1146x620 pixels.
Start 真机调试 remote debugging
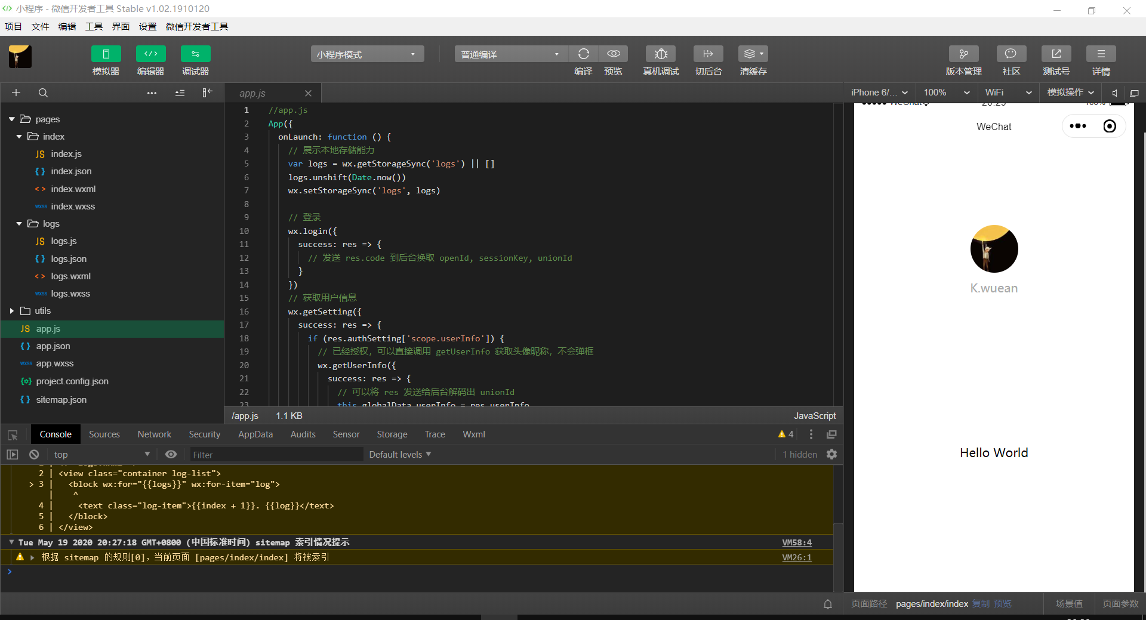[x=661, y=54]
